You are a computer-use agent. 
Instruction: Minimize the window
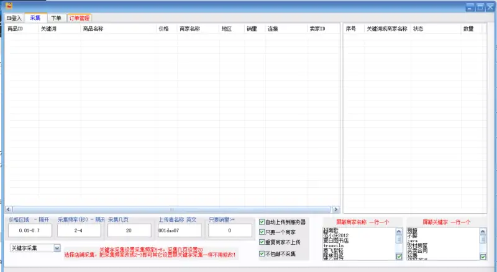pyautogui.click(x=470, y=7)
